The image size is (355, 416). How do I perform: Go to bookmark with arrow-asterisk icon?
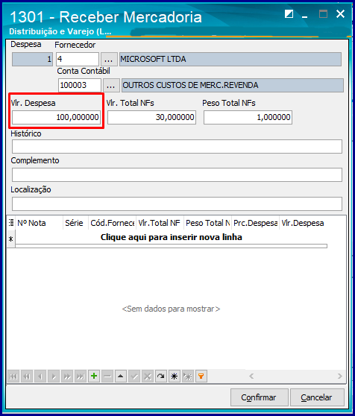coord(188,376)
